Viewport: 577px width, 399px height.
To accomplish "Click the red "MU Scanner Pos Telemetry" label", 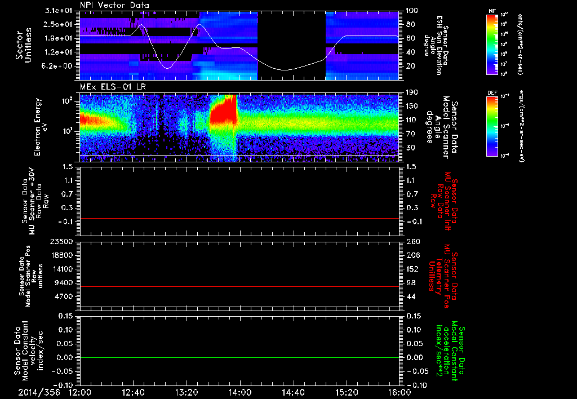I will (443, 276).
